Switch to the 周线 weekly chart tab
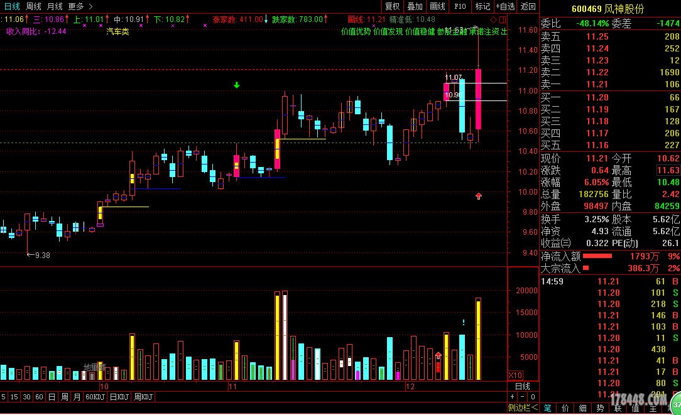 coord(33,6)
